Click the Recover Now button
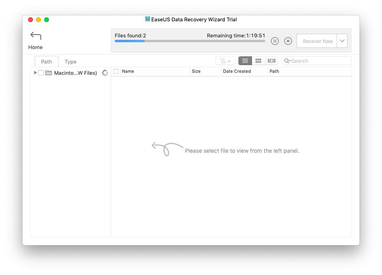Viewport: 382px width, 275px height. (317, 41)
